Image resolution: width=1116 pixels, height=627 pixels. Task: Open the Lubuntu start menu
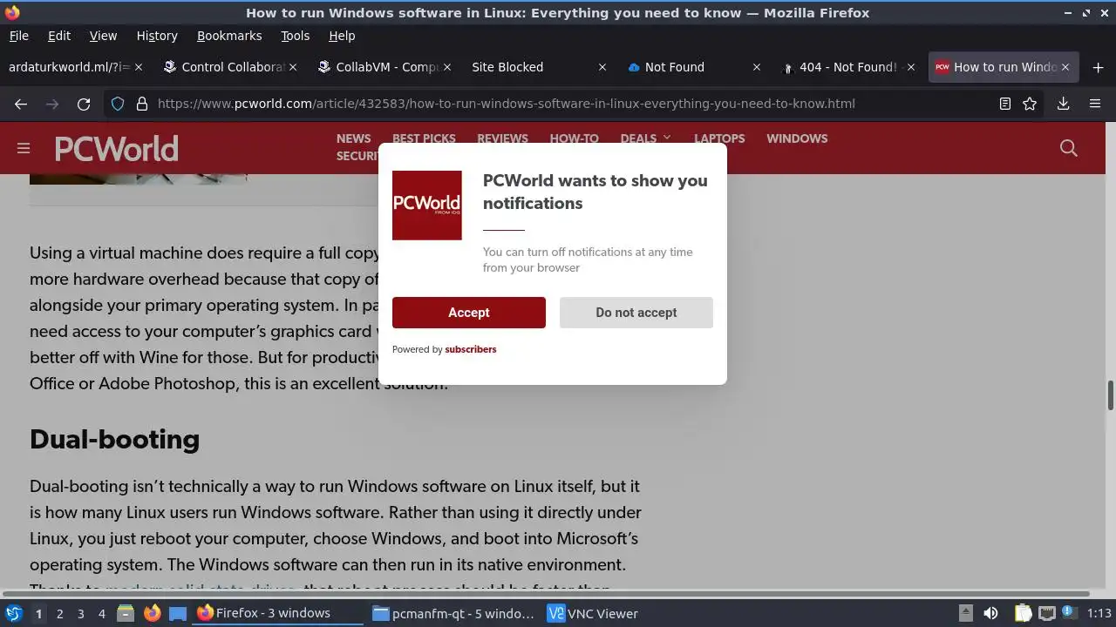pos(14,614)
